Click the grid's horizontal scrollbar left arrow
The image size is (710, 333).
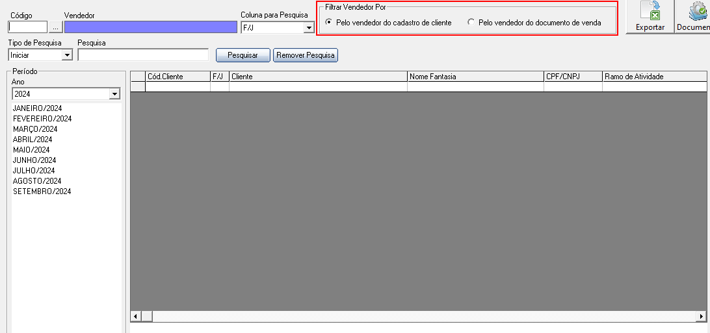[x=135, y=316]
